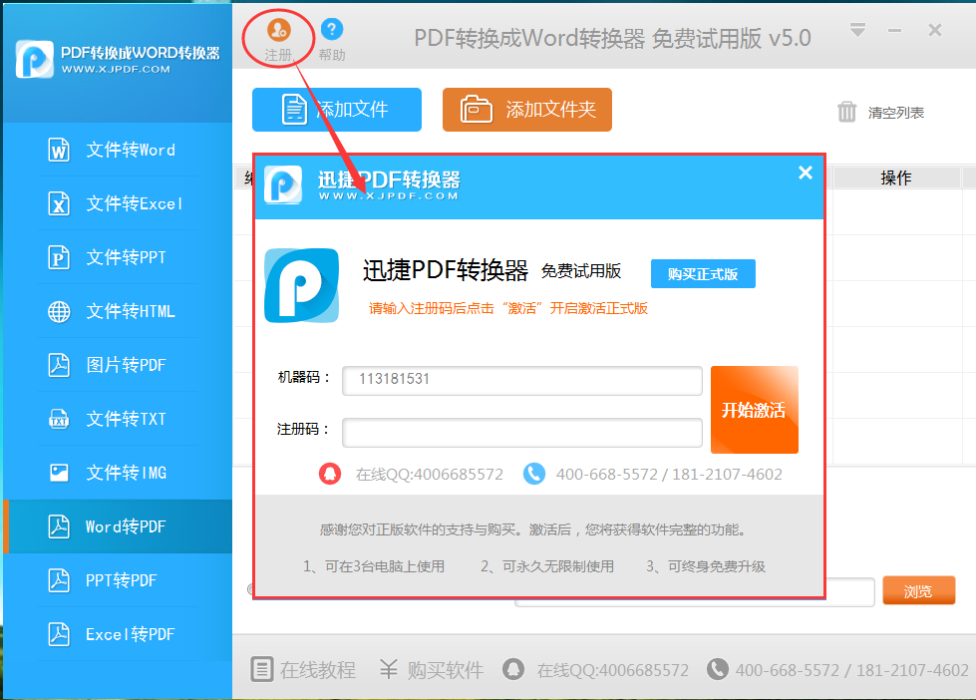Select 文件转PPT in the sidebar
Screen dimensions: 976x700
(x=118, y=257)
